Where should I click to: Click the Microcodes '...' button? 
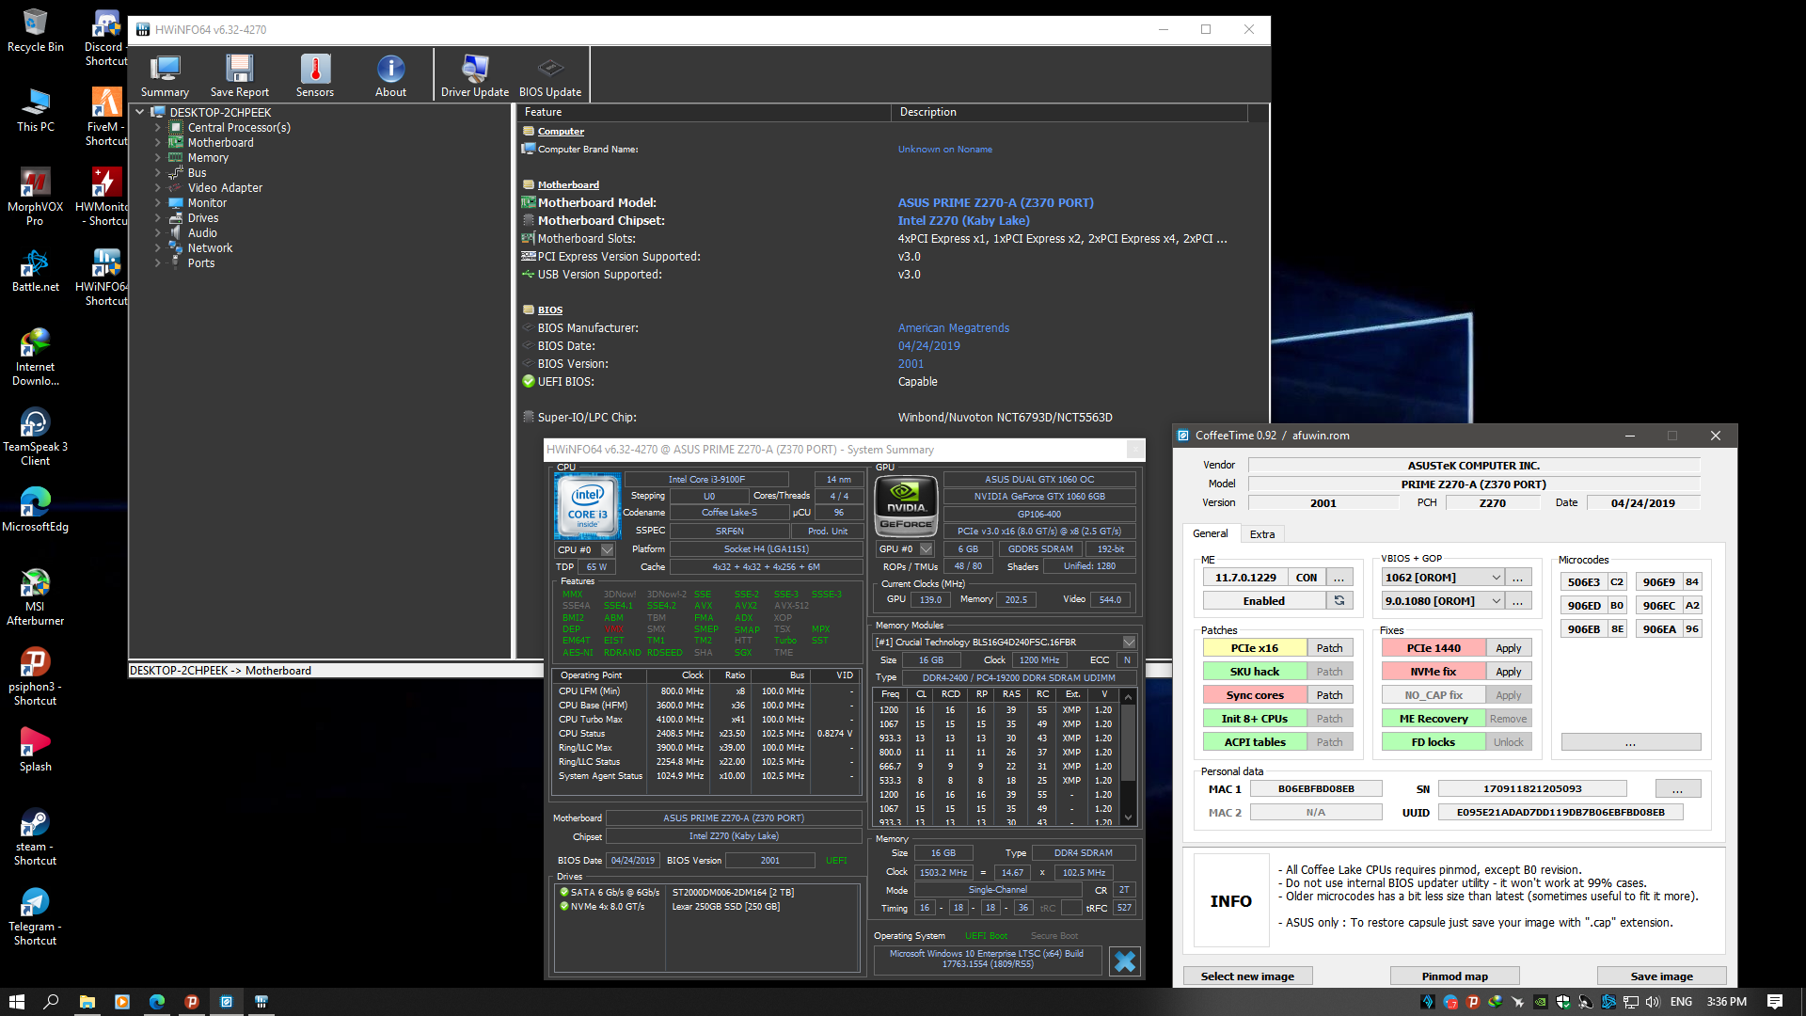pos(1630,742)
